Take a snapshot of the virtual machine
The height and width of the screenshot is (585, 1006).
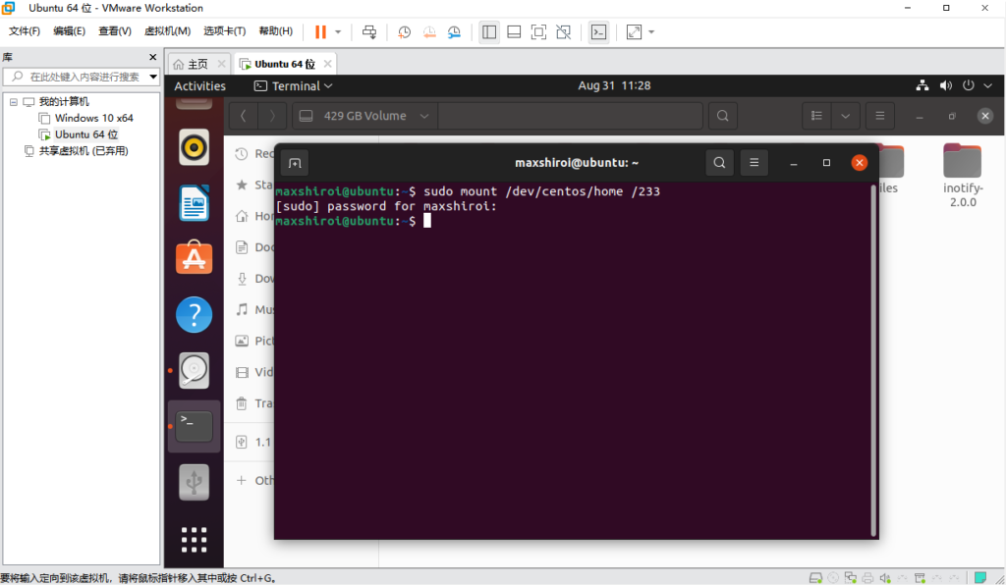click(405, 31)
